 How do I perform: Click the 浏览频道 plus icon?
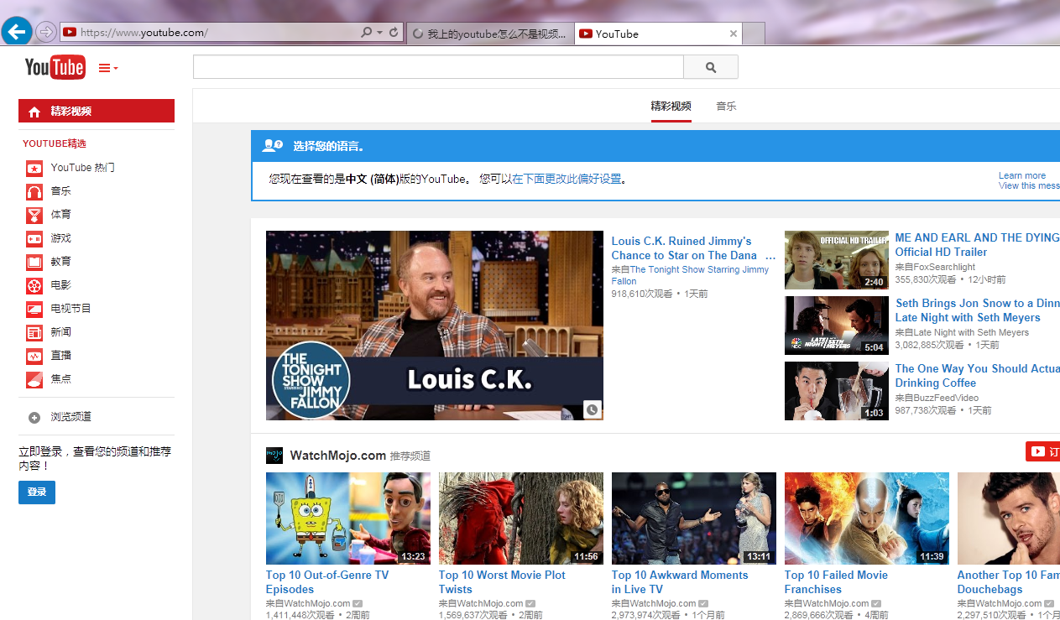click(x=34, y=417)
